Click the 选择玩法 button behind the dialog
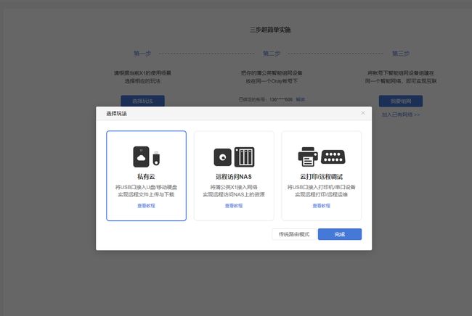Image resolution: width=472 pixels, height=316 pixels. pyautogui.click(x=142, y=101)
